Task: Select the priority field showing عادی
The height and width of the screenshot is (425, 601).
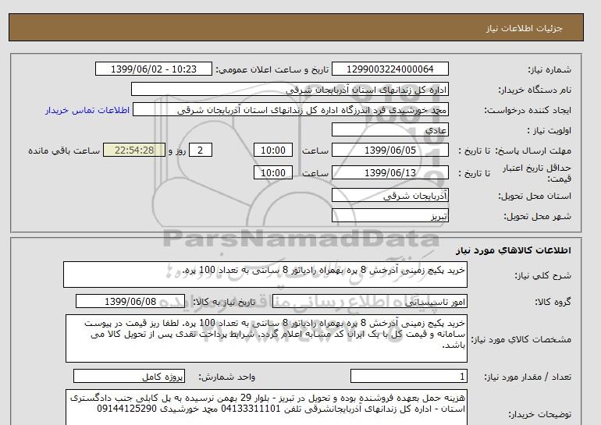Action: 389,129
